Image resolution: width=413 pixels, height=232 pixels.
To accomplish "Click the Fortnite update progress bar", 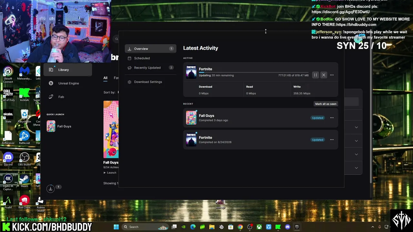I will click(254, 72).
